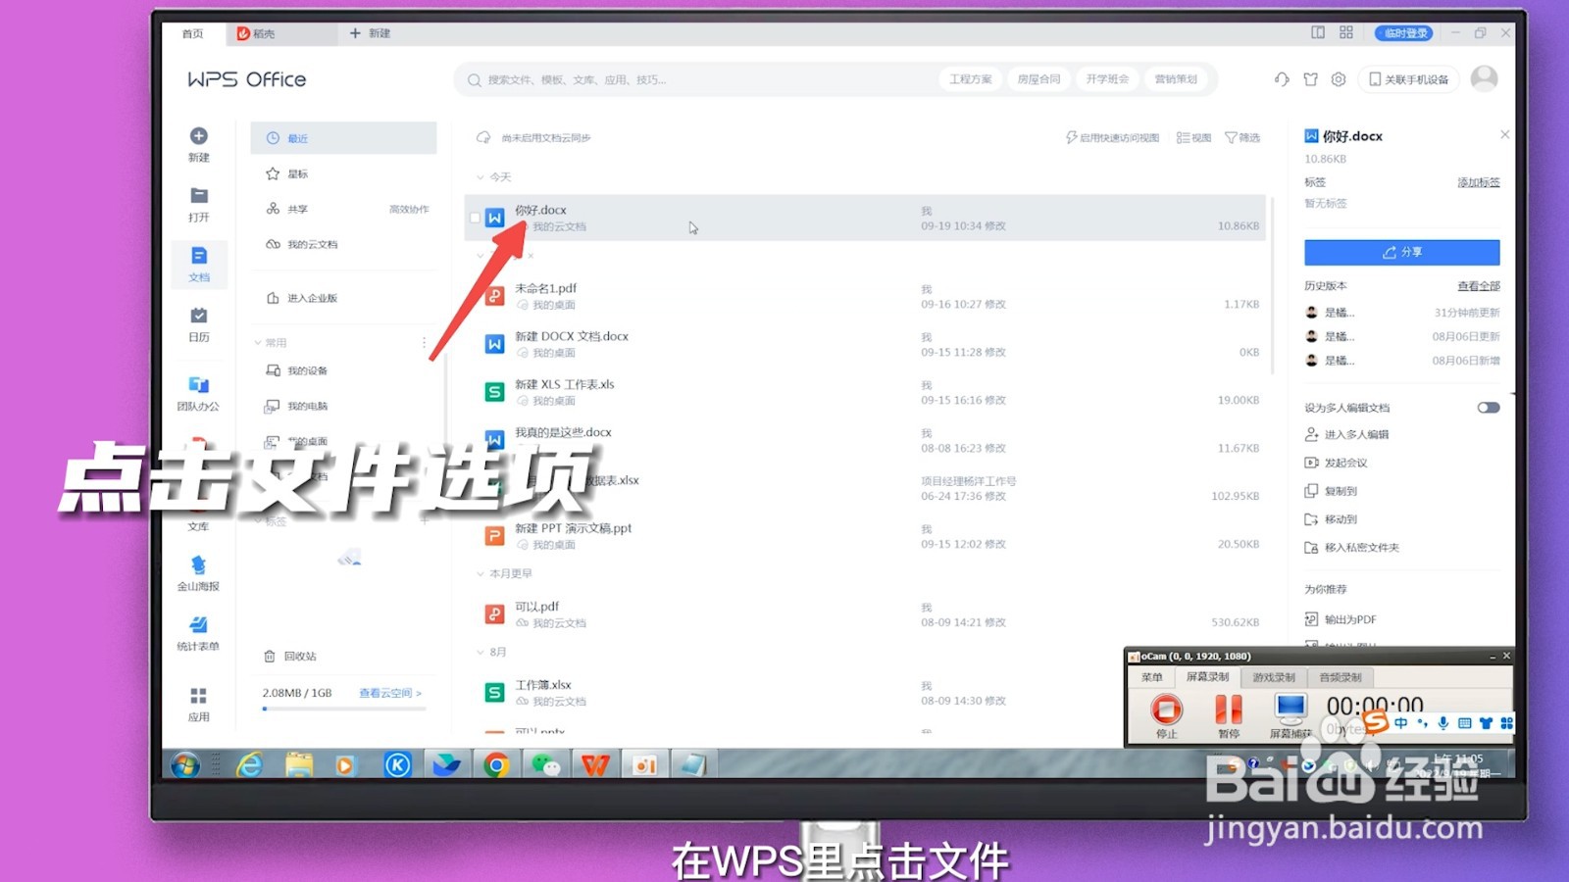
Task: Click the 屏幕捕获 monitor icon in oCam
Action: click(1291, 709)
